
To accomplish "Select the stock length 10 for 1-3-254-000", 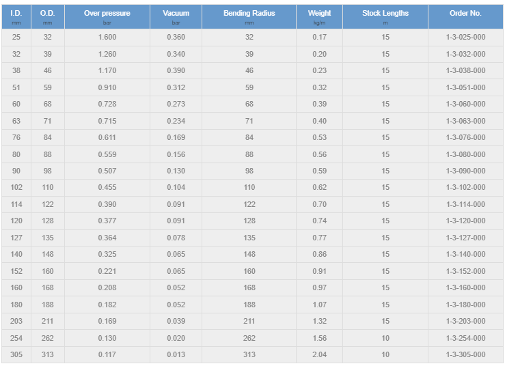I will (385, 338).
